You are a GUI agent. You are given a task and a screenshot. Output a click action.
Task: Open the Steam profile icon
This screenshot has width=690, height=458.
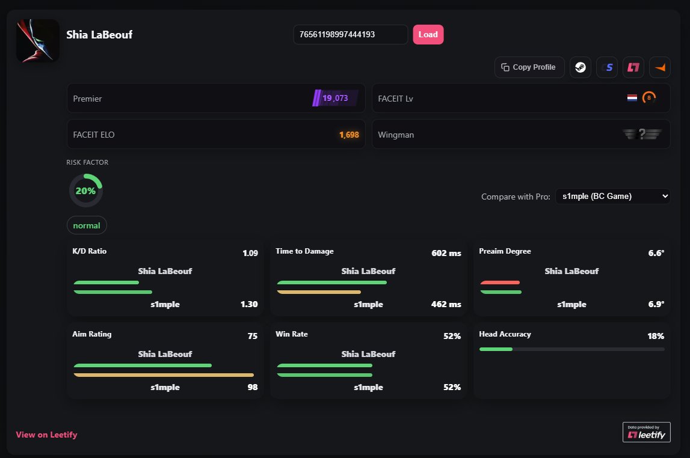coord(581,67)
